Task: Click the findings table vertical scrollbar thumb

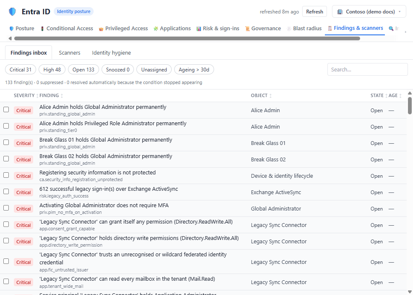Action: pos(410,105)
